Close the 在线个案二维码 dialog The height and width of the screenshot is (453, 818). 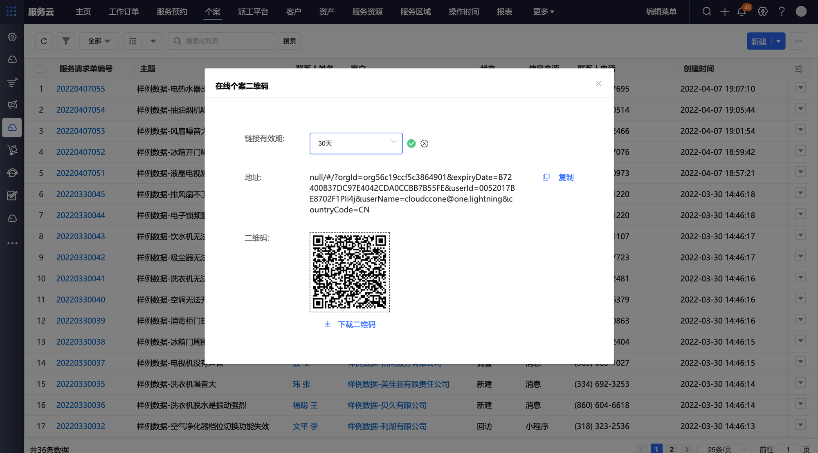point(598,84)
